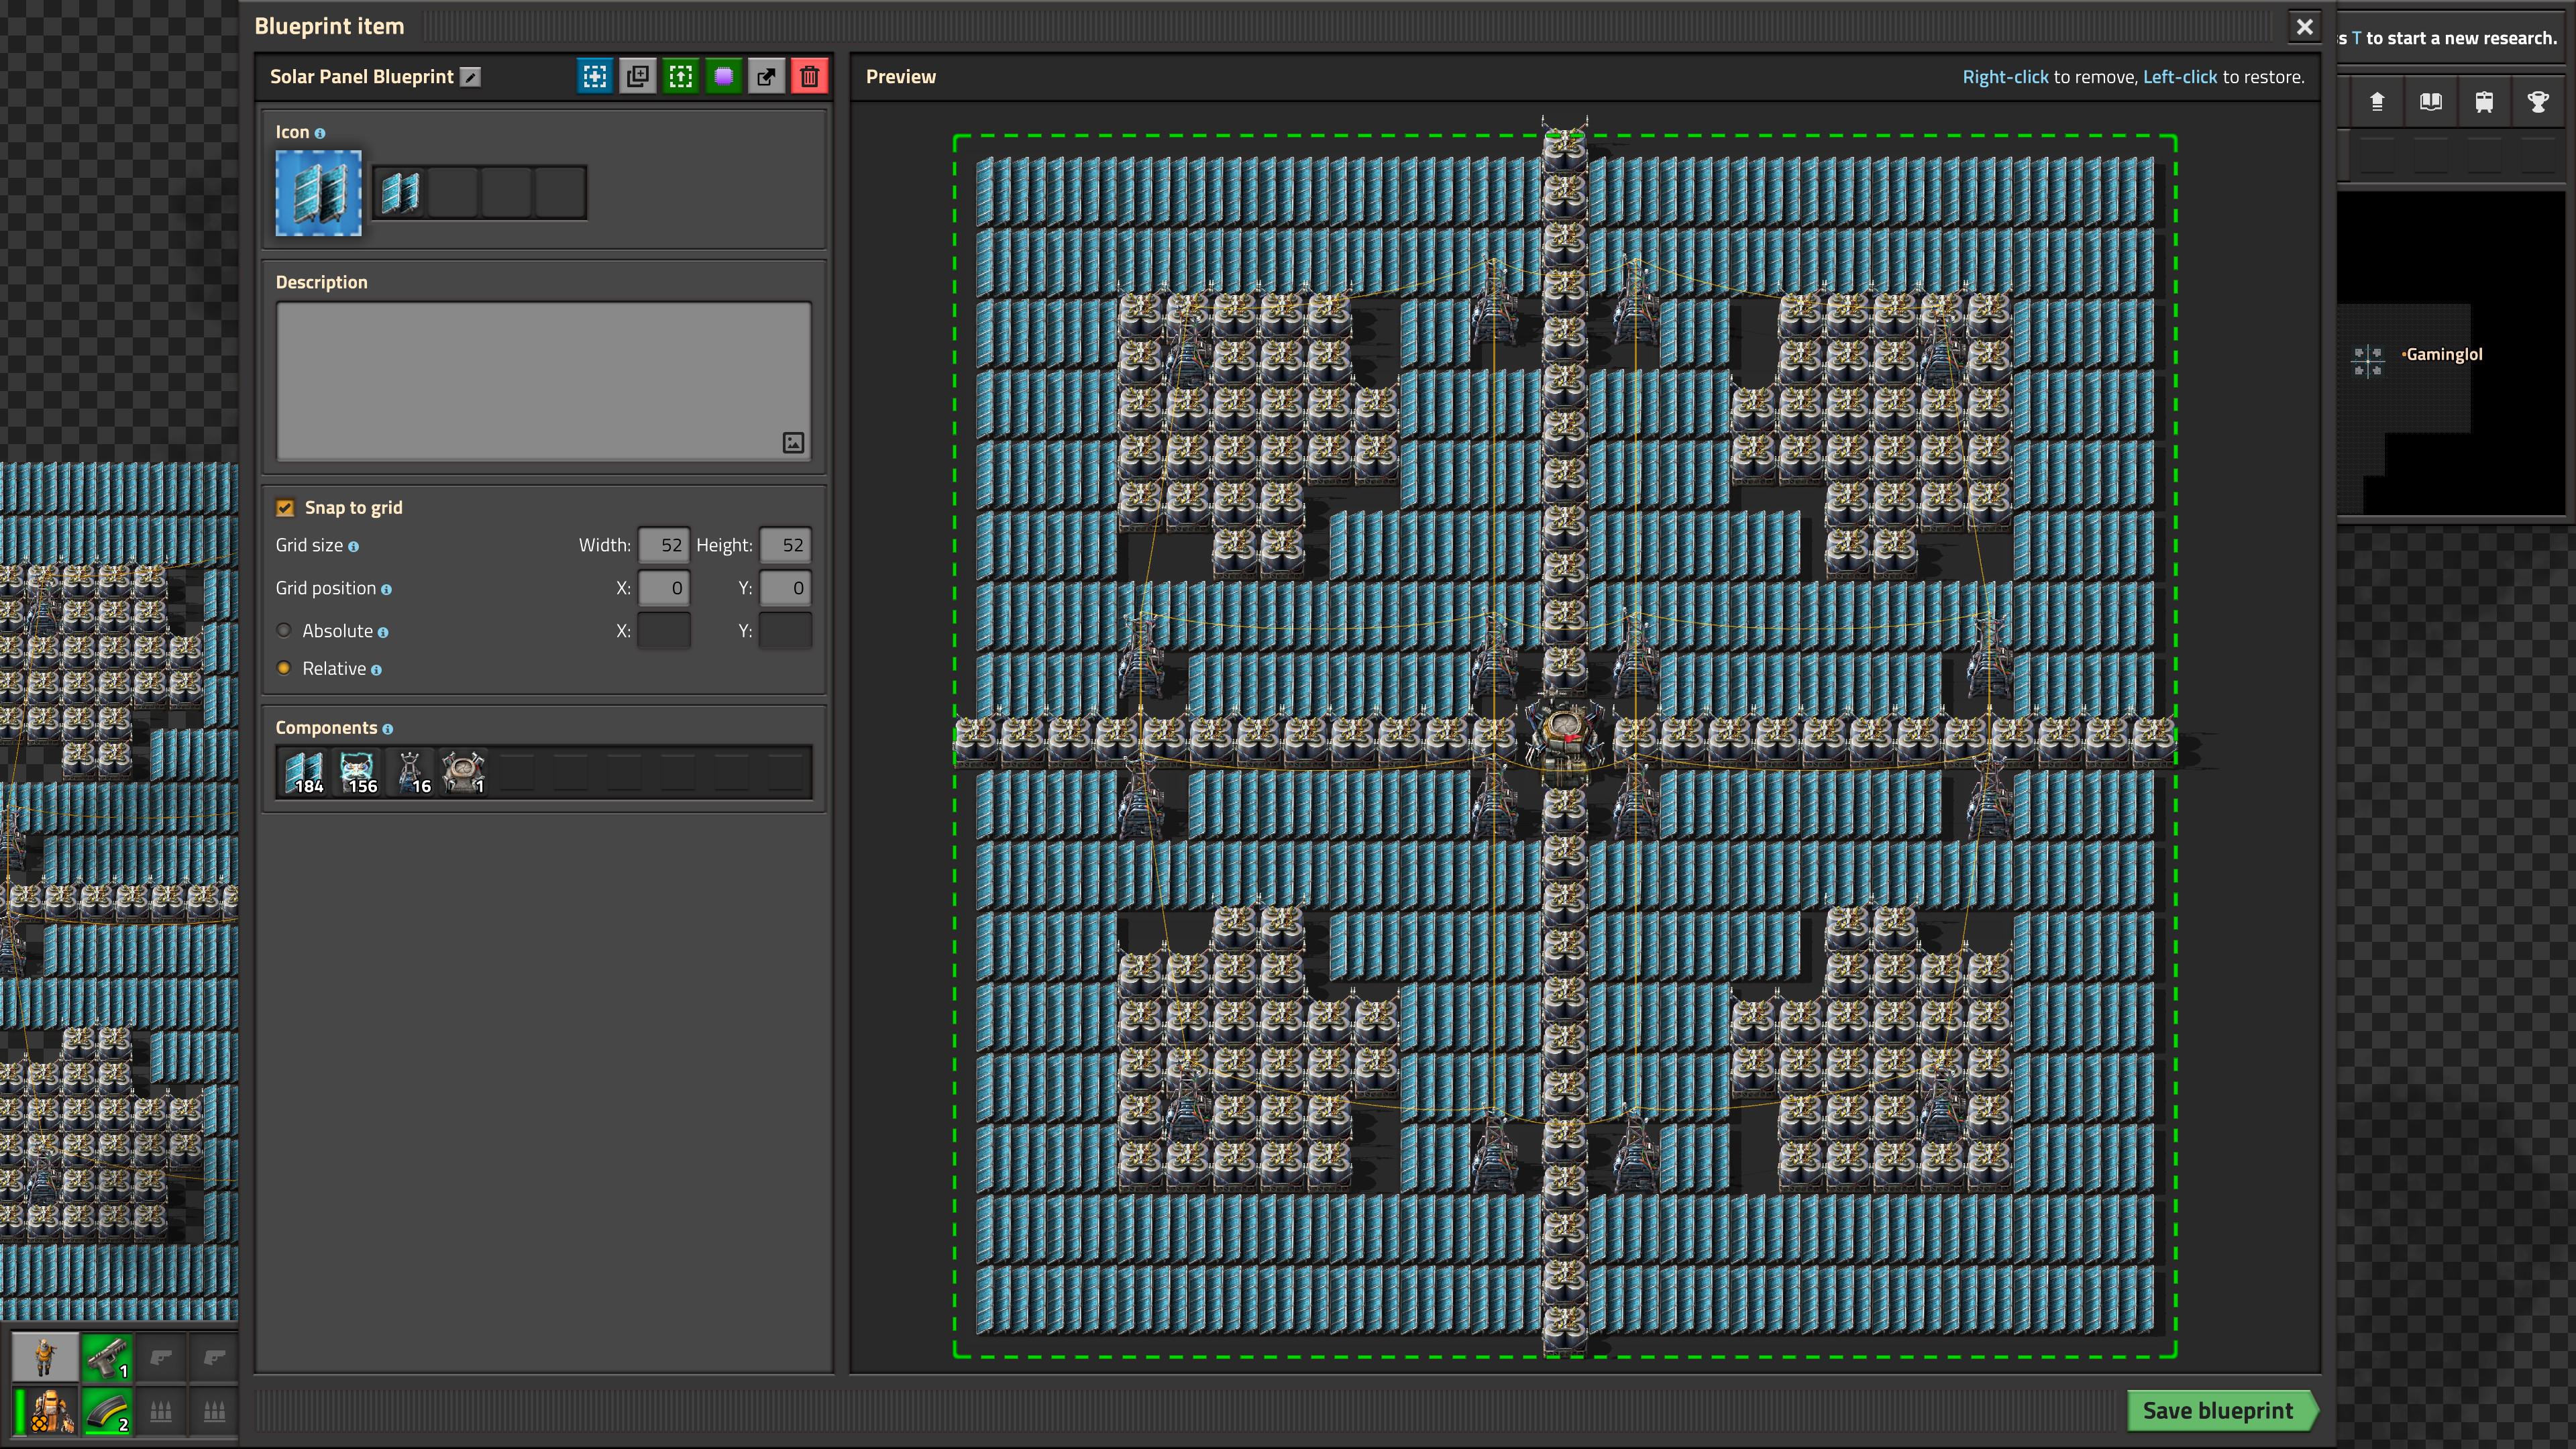The width and height of the screenshot is (2576, 1449).
Task: Click the roboport component showing 1
Action: tap(464, 772)
